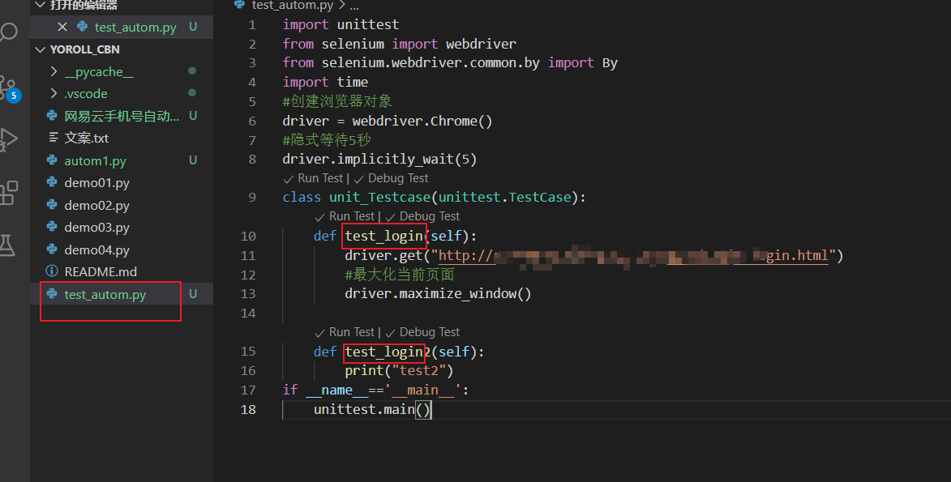Click 'unittest.main()' on line 18
This screenshot has height=482, width=951.
coord(372,410)
